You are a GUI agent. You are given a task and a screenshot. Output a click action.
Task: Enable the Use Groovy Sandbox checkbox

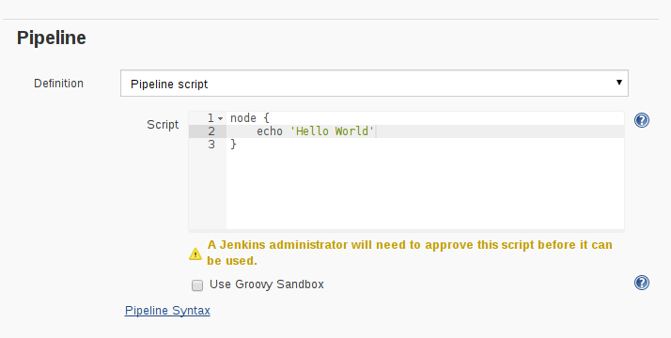(x=197, y=285)
